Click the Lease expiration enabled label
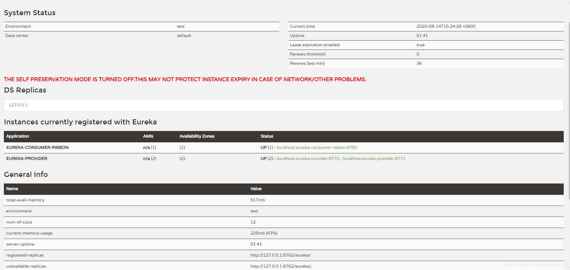570x270 pixels. 314,45
